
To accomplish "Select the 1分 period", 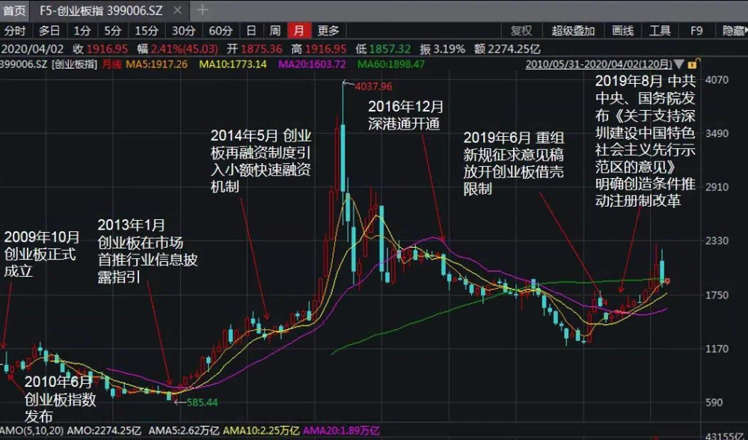I will [82, 31].
